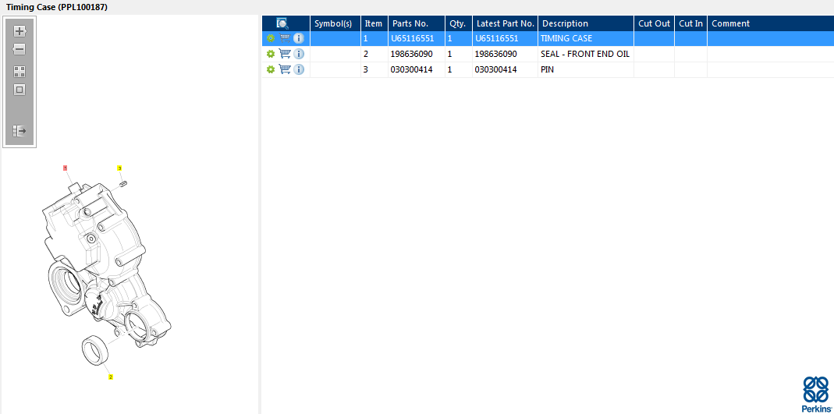
Task: Select callout 1 on the diagram
Action: click(66, 168)
